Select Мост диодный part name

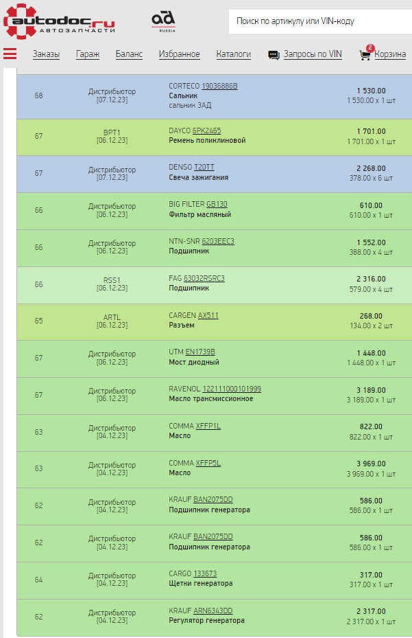pyautogui.click(x=194, y=362)
